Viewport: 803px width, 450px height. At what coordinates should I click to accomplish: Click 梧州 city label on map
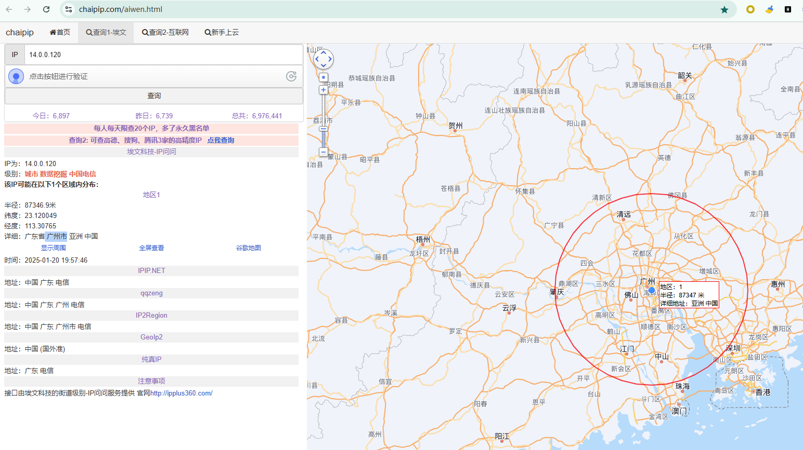[423, 239]
